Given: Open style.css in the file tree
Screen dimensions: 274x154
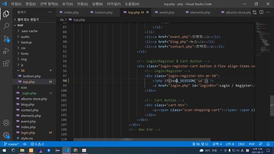Looking at the screenshot, I should (34, 138).
